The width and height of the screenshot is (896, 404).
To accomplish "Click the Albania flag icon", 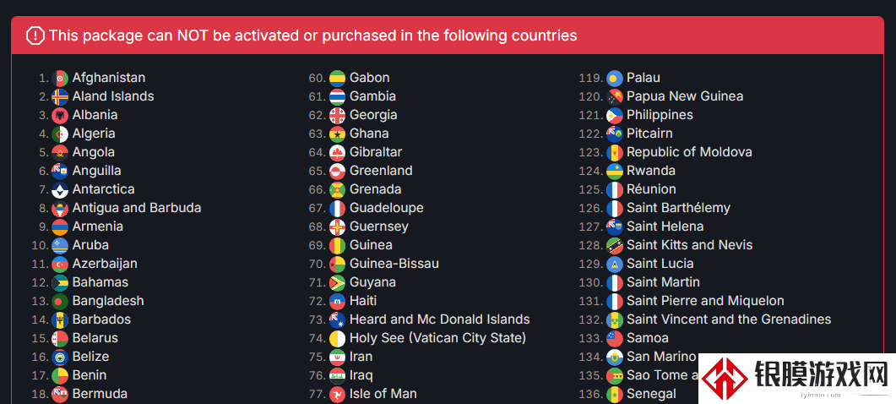I will [60, 115].
